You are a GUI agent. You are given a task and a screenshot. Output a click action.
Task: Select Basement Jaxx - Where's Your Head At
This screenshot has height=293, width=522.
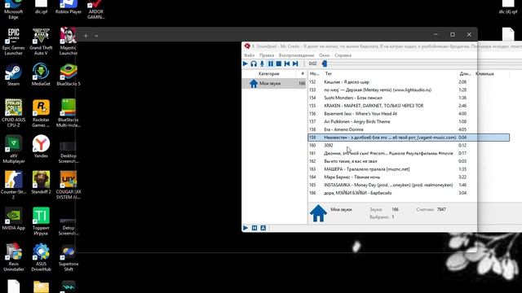[409, 114]
